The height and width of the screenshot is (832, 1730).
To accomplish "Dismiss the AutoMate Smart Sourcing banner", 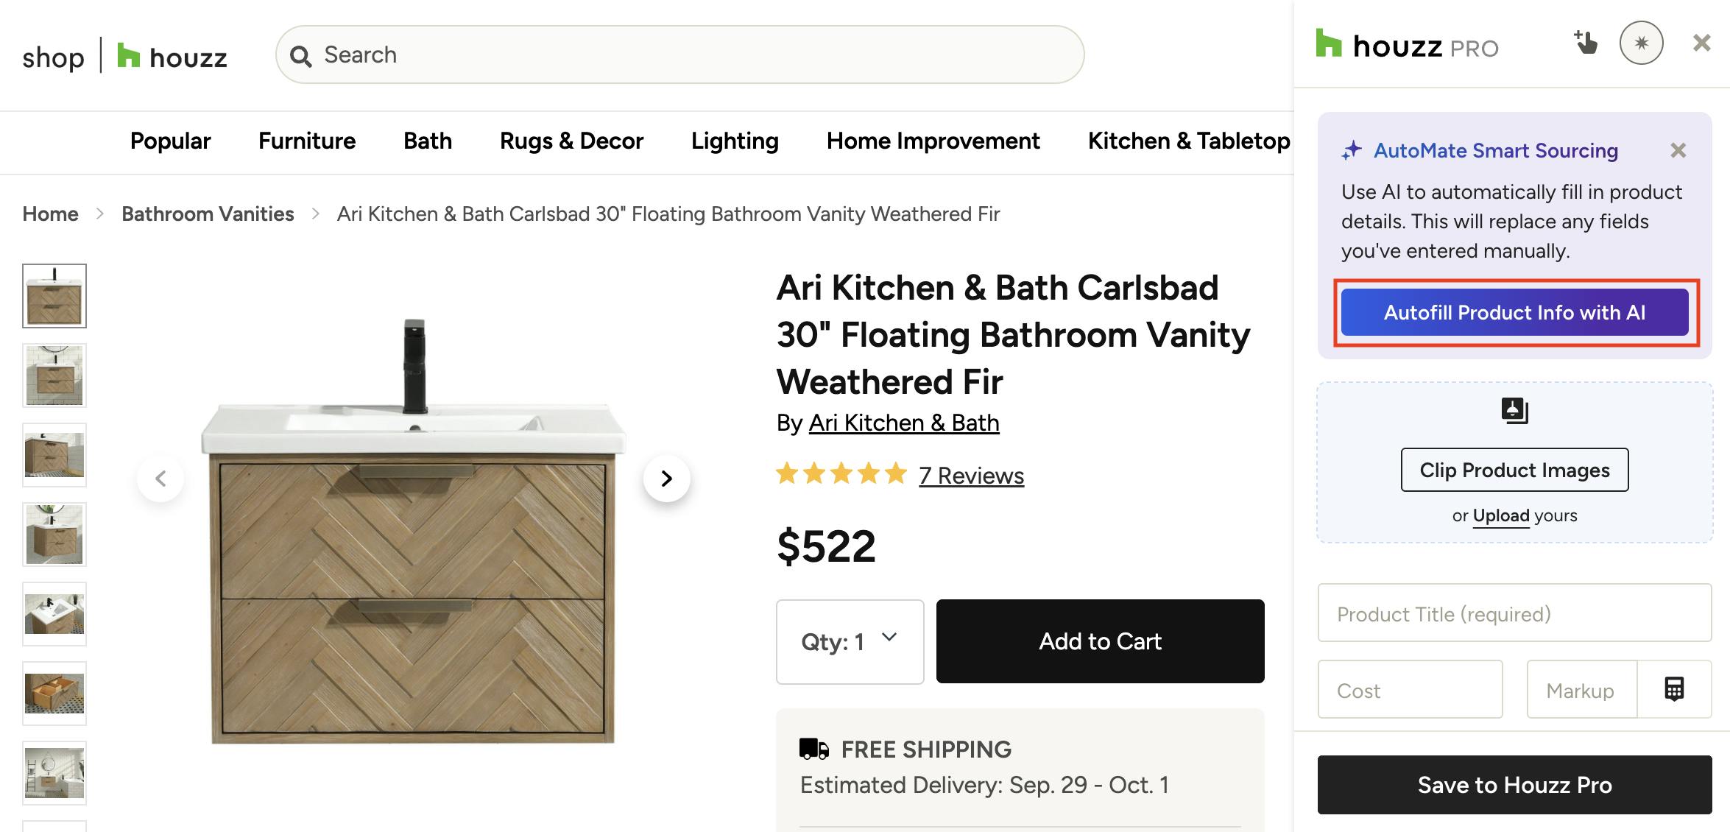I will pyautogui.click(x=1678, y=151).
